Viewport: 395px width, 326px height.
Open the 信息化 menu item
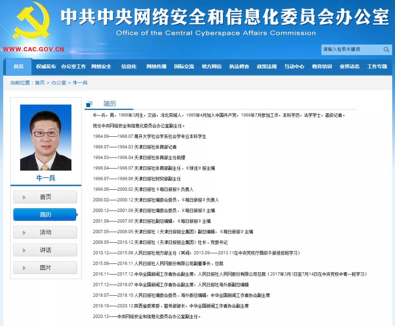(129, 67)
